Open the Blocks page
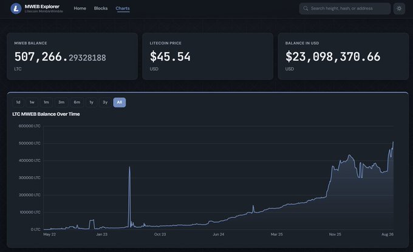The image size is (413, 252). tap(101, 8)
